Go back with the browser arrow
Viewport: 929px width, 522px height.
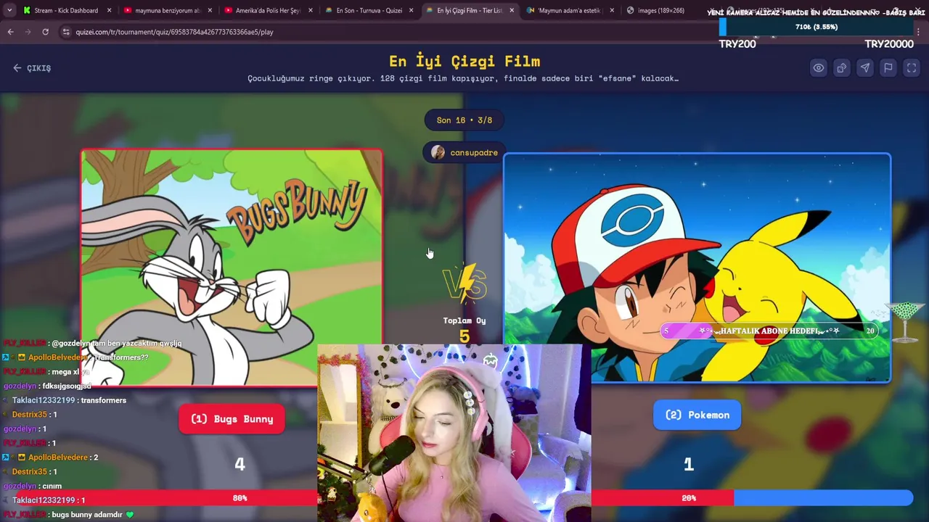click(x=11, y=32)
